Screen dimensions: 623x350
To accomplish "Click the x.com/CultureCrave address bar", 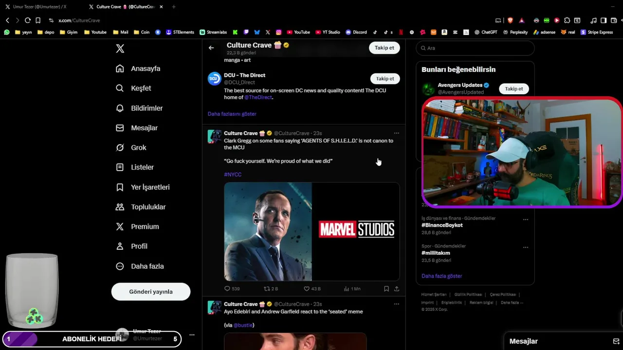I will pyautogui.click(x=79, y=20).
